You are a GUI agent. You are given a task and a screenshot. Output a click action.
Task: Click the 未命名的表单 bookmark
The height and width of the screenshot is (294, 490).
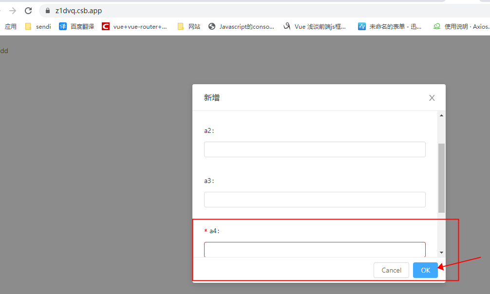tap(390, 26)
